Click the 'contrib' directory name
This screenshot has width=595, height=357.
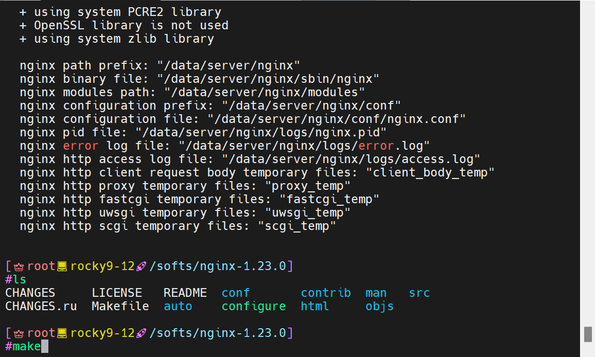point(326,293)
